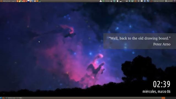The image size is (176, 99).
Task: Click the Peter Arno author text
Action: [x=162, y=44]
